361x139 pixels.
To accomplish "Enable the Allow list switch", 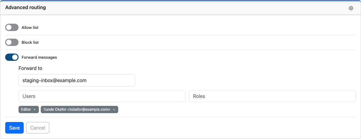I will pos(12,27).
